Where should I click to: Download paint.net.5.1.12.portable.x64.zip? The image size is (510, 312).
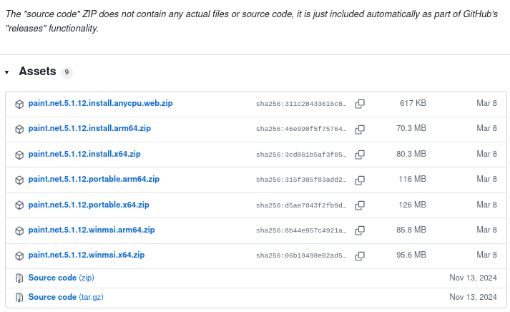tap(89, 205)
